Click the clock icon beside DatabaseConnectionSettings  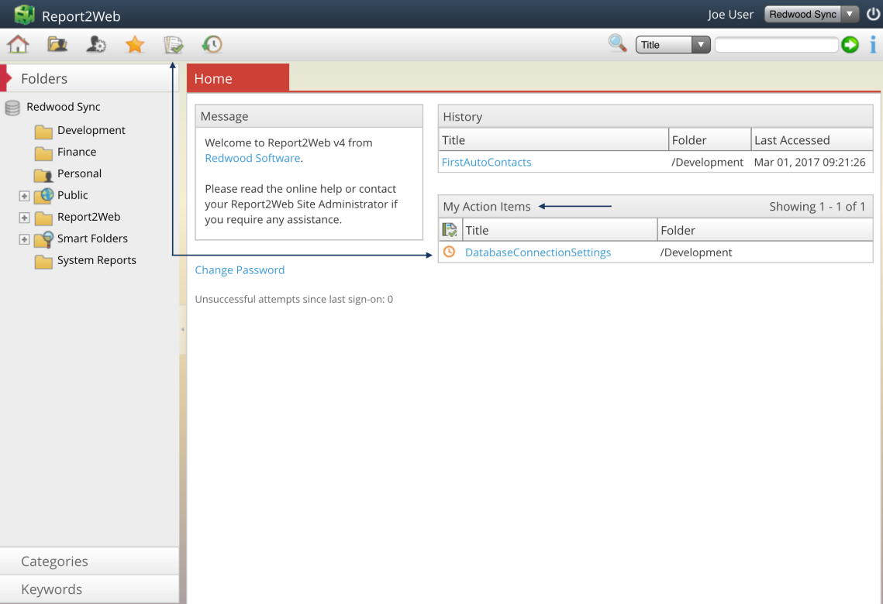(450, 252)
